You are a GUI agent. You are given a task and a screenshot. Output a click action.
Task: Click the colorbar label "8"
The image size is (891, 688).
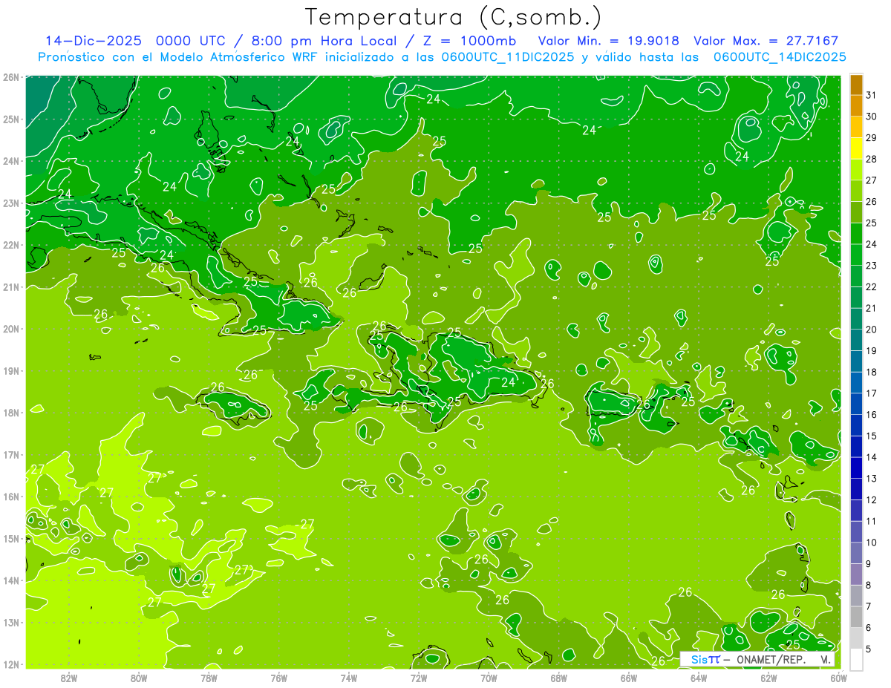pos(869,586)
